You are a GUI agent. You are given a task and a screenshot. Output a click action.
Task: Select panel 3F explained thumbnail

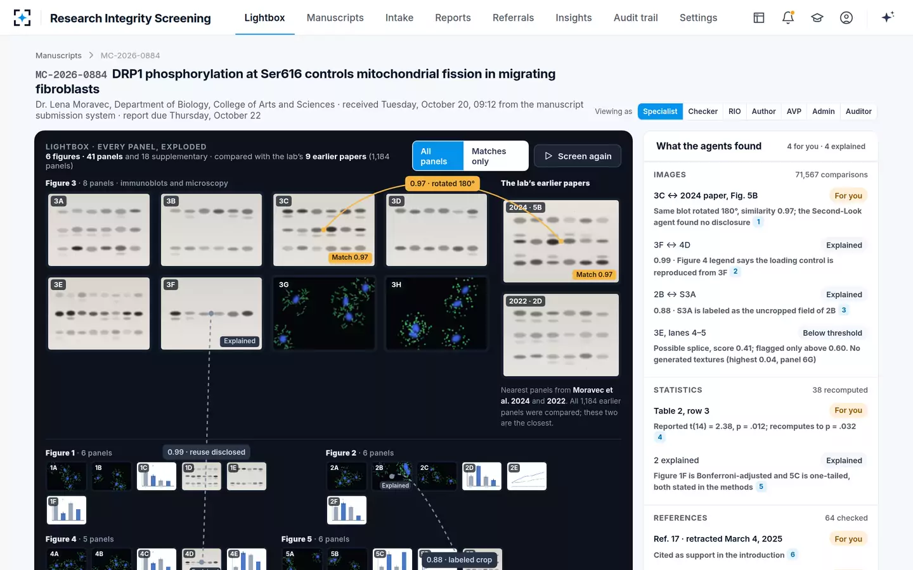pos(211,313)
